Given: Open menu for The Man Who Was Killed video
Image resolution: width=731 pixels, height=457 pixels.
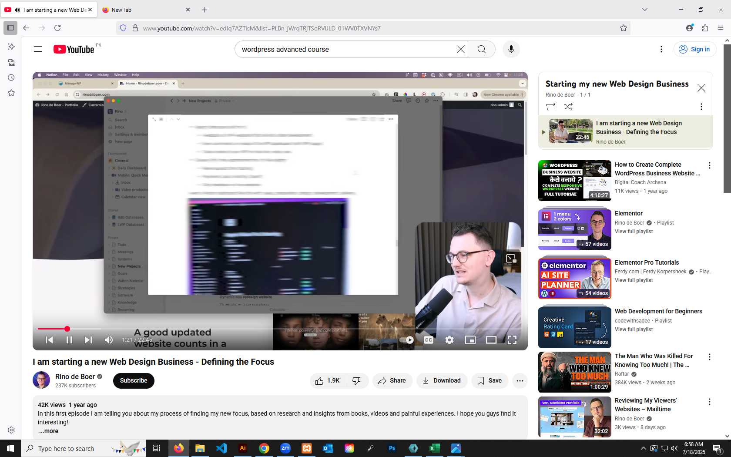Looking at the screenshot, I should (x=709, y=357).
